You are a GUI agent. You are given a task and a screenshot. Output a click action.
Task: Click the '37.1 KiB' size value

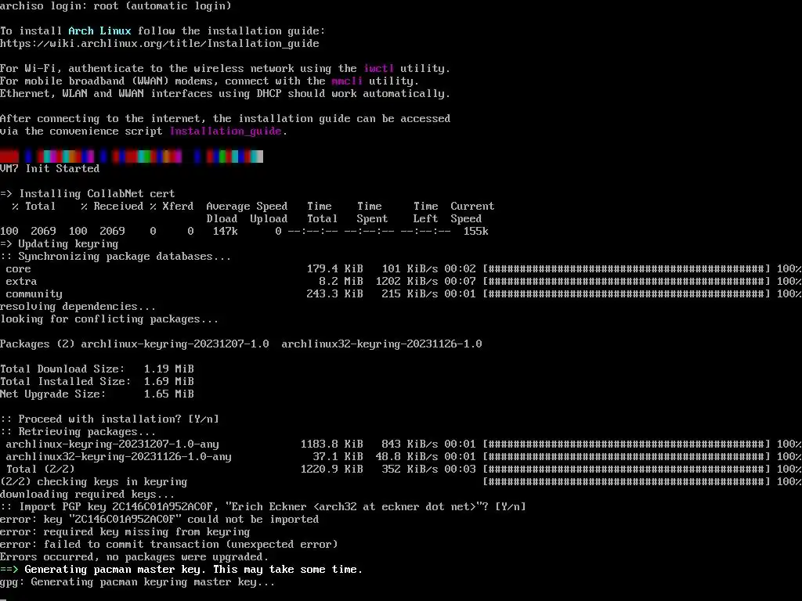pyautogui.click(x=338, y=456)
